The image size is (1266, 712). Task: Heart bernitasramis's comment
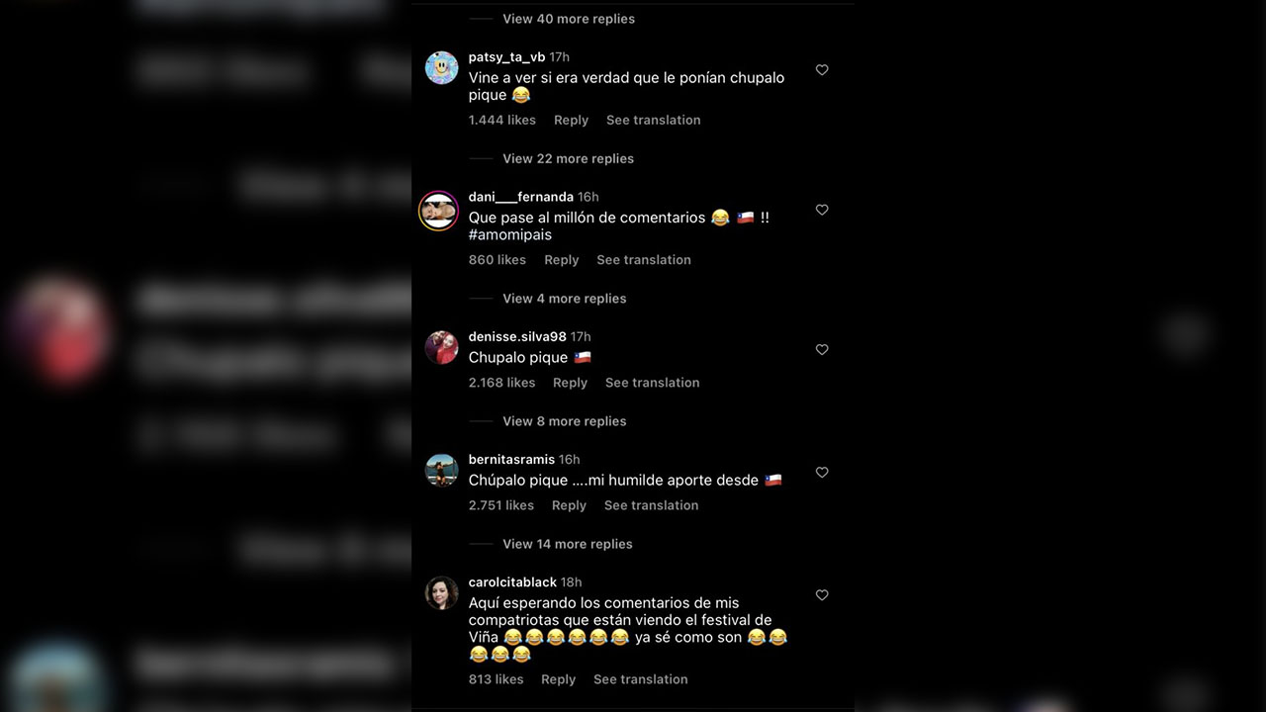tap(822, 473)
